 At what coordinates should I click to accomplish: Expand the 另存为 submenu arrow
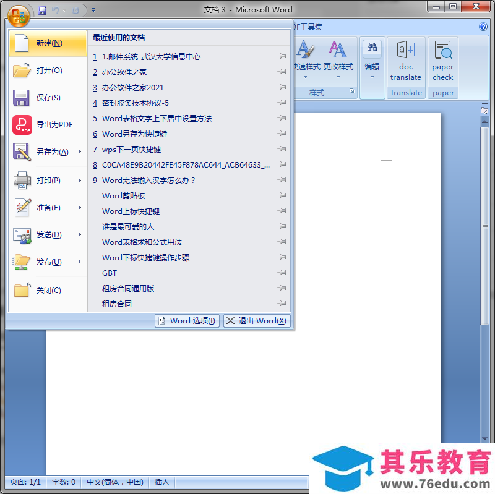(x=80, y=151)
